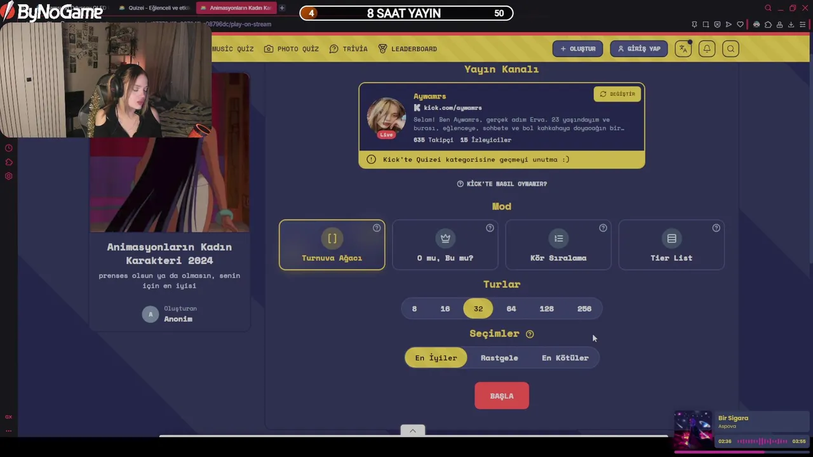Click the browser title bar search icon
Image resolution: width=813 pixels, height=457 pixels.
(x=768, y=8)
